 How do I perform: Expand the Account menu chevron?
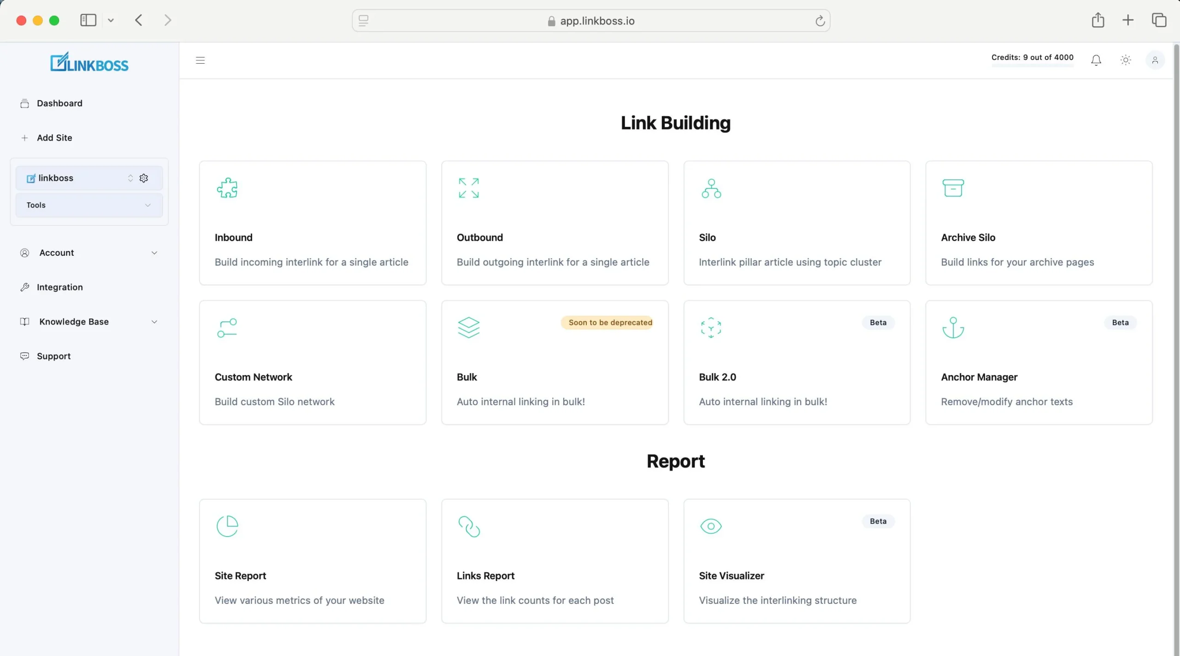(x=154, y=253)
